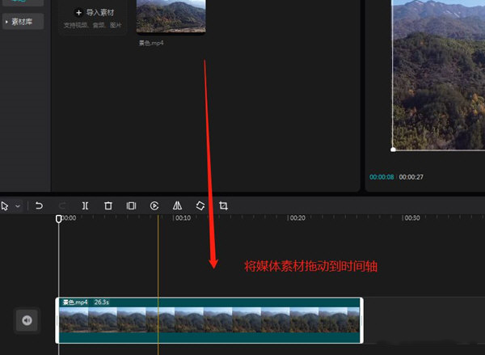The height and width of the screenshot is (355, 485).
Task: Open the selection tool dropdown arrow
Action: point(18,206)
